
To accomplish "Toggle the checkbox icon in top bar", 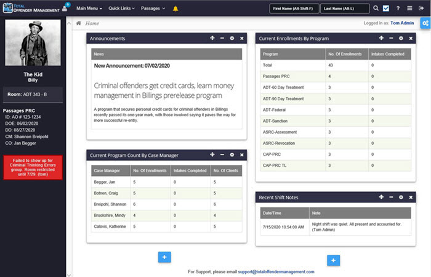I will pos(387,9).
